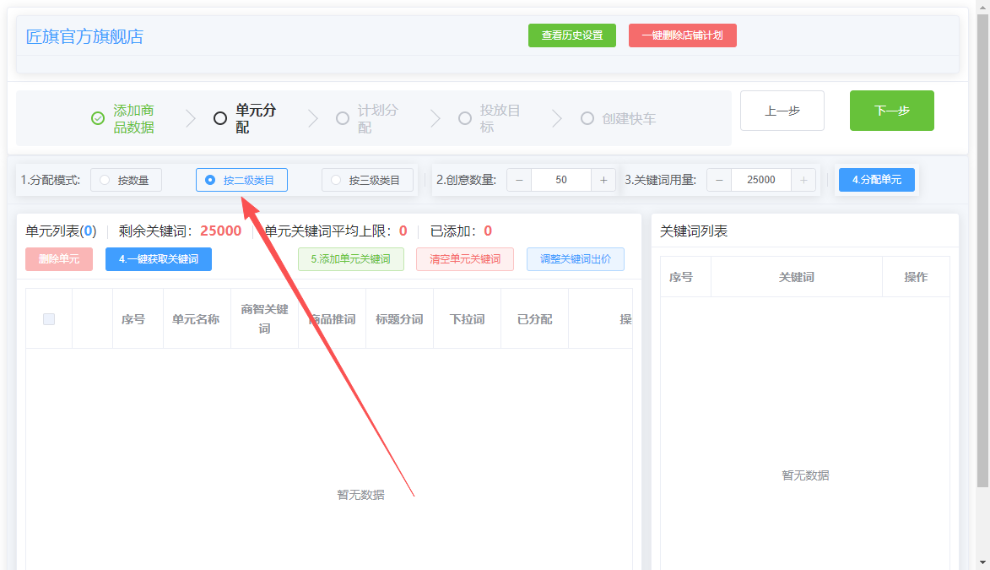This screenshot has height=570, width=990.
Task: Click the 匠旗官方旗舰店 store title
Action: pyautogui.click(x=84, y=36)
